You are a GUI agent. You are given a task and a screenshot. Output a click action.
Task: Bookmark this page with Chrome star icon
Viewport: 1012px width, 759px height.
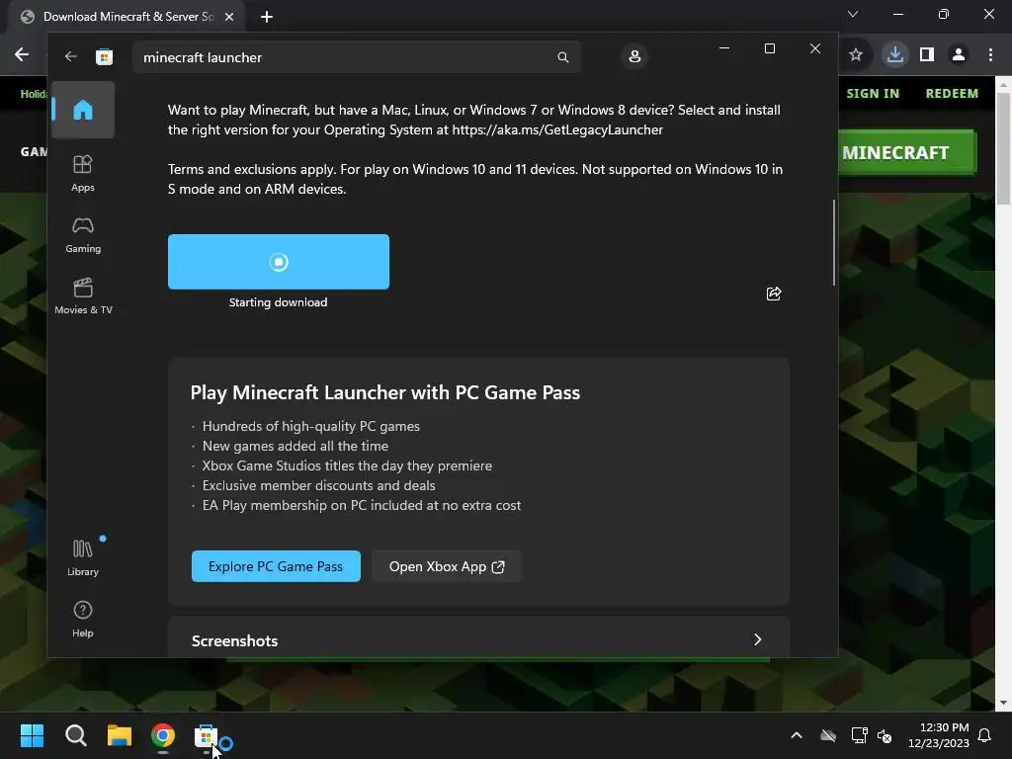tap(856, 55)
